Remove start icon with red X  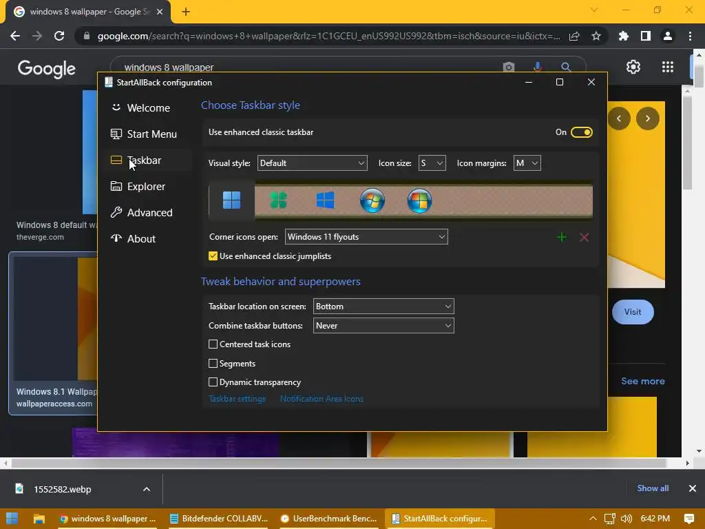584,237
